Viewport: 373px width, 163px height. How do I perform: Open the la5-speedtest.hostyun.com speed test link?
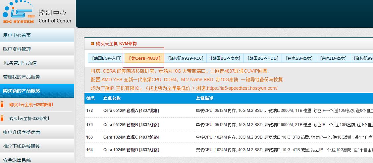point(242,88)
